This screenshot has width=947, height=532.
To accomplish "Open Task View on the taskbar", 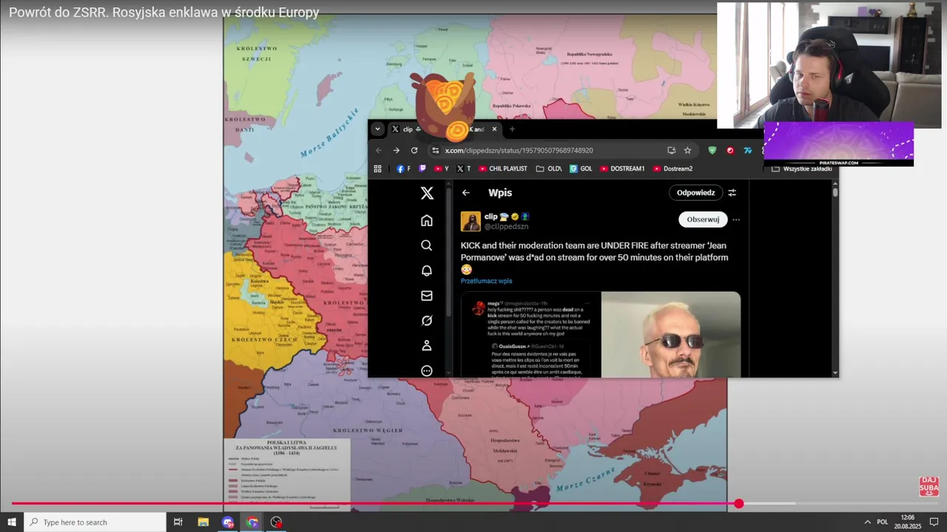I will point(178,522).
